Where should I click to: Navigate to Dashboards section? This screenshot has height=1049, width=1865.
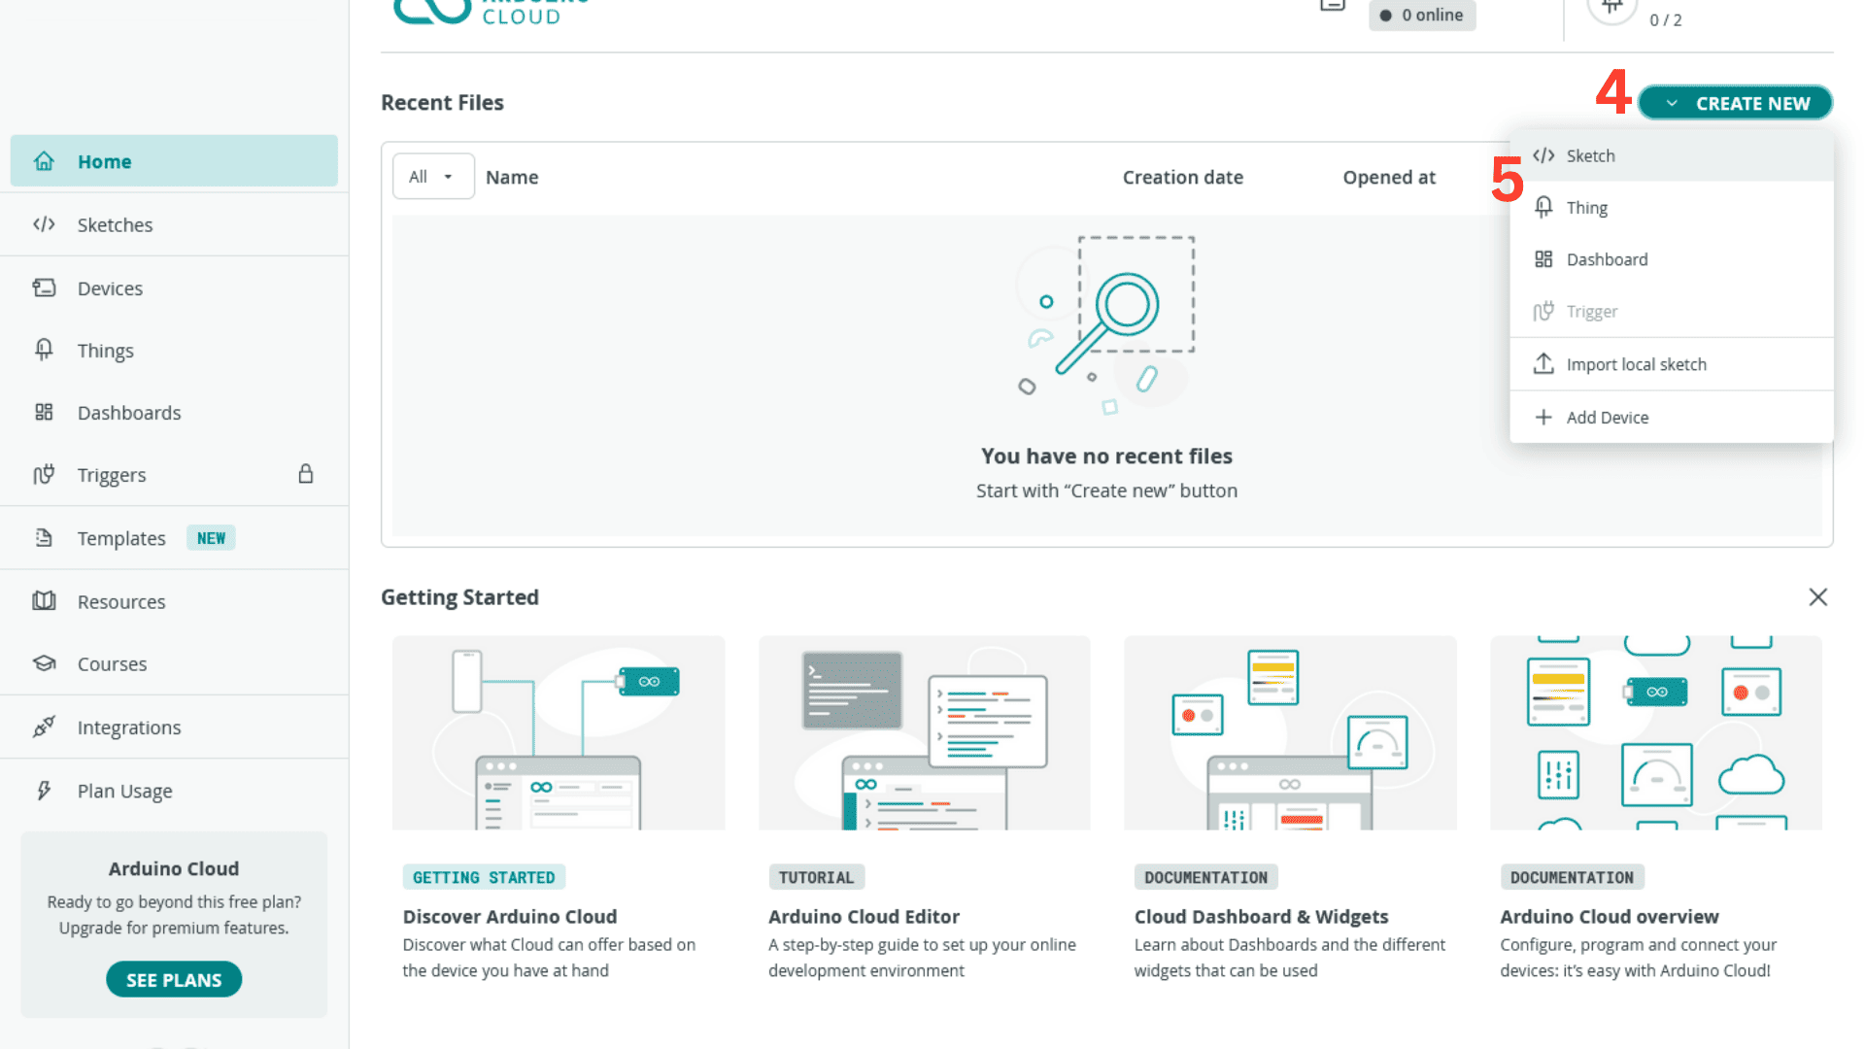[129, 413]
